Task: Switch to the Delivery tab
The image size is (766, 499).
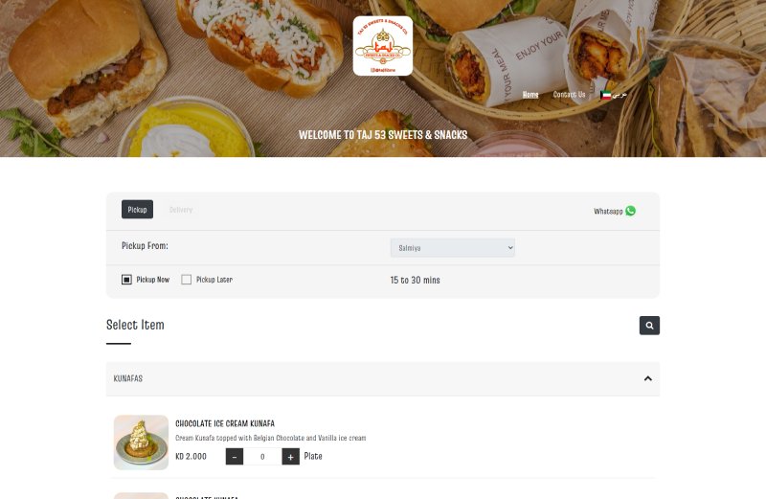Action: click(x=181, y=210)
